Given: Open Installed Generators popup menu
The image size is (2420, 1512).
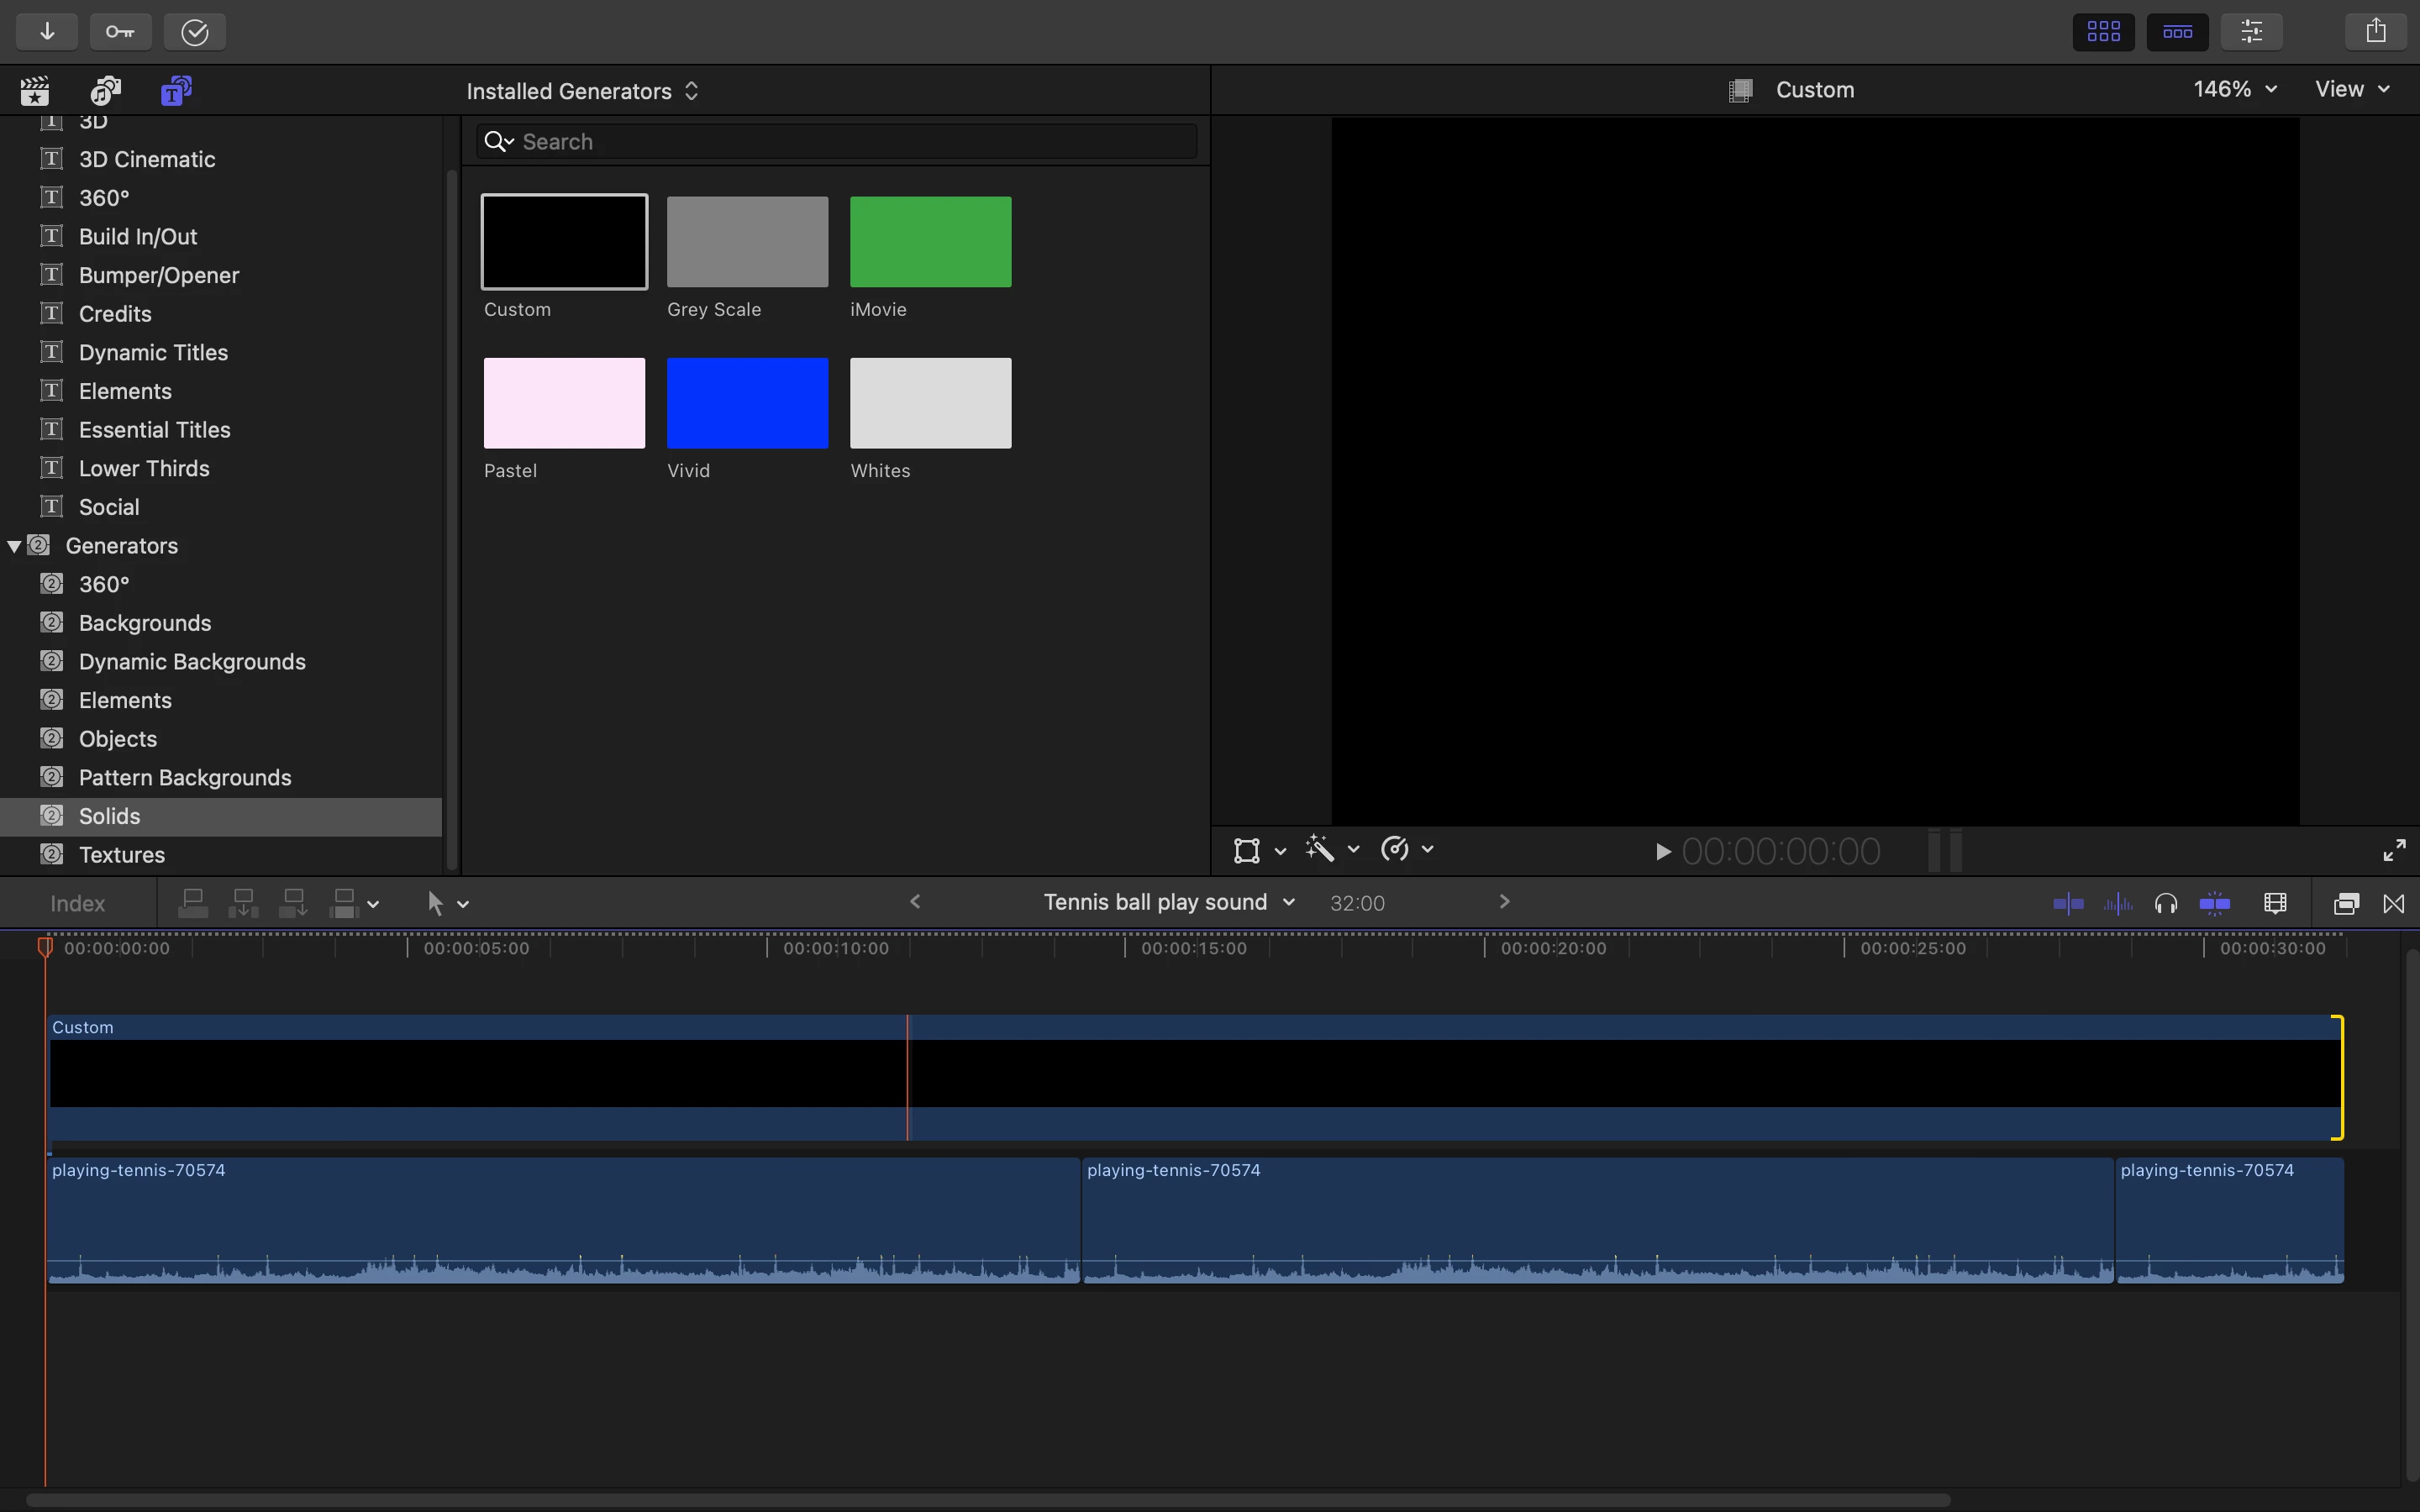Looking at the screenshot, I should 582,91.
